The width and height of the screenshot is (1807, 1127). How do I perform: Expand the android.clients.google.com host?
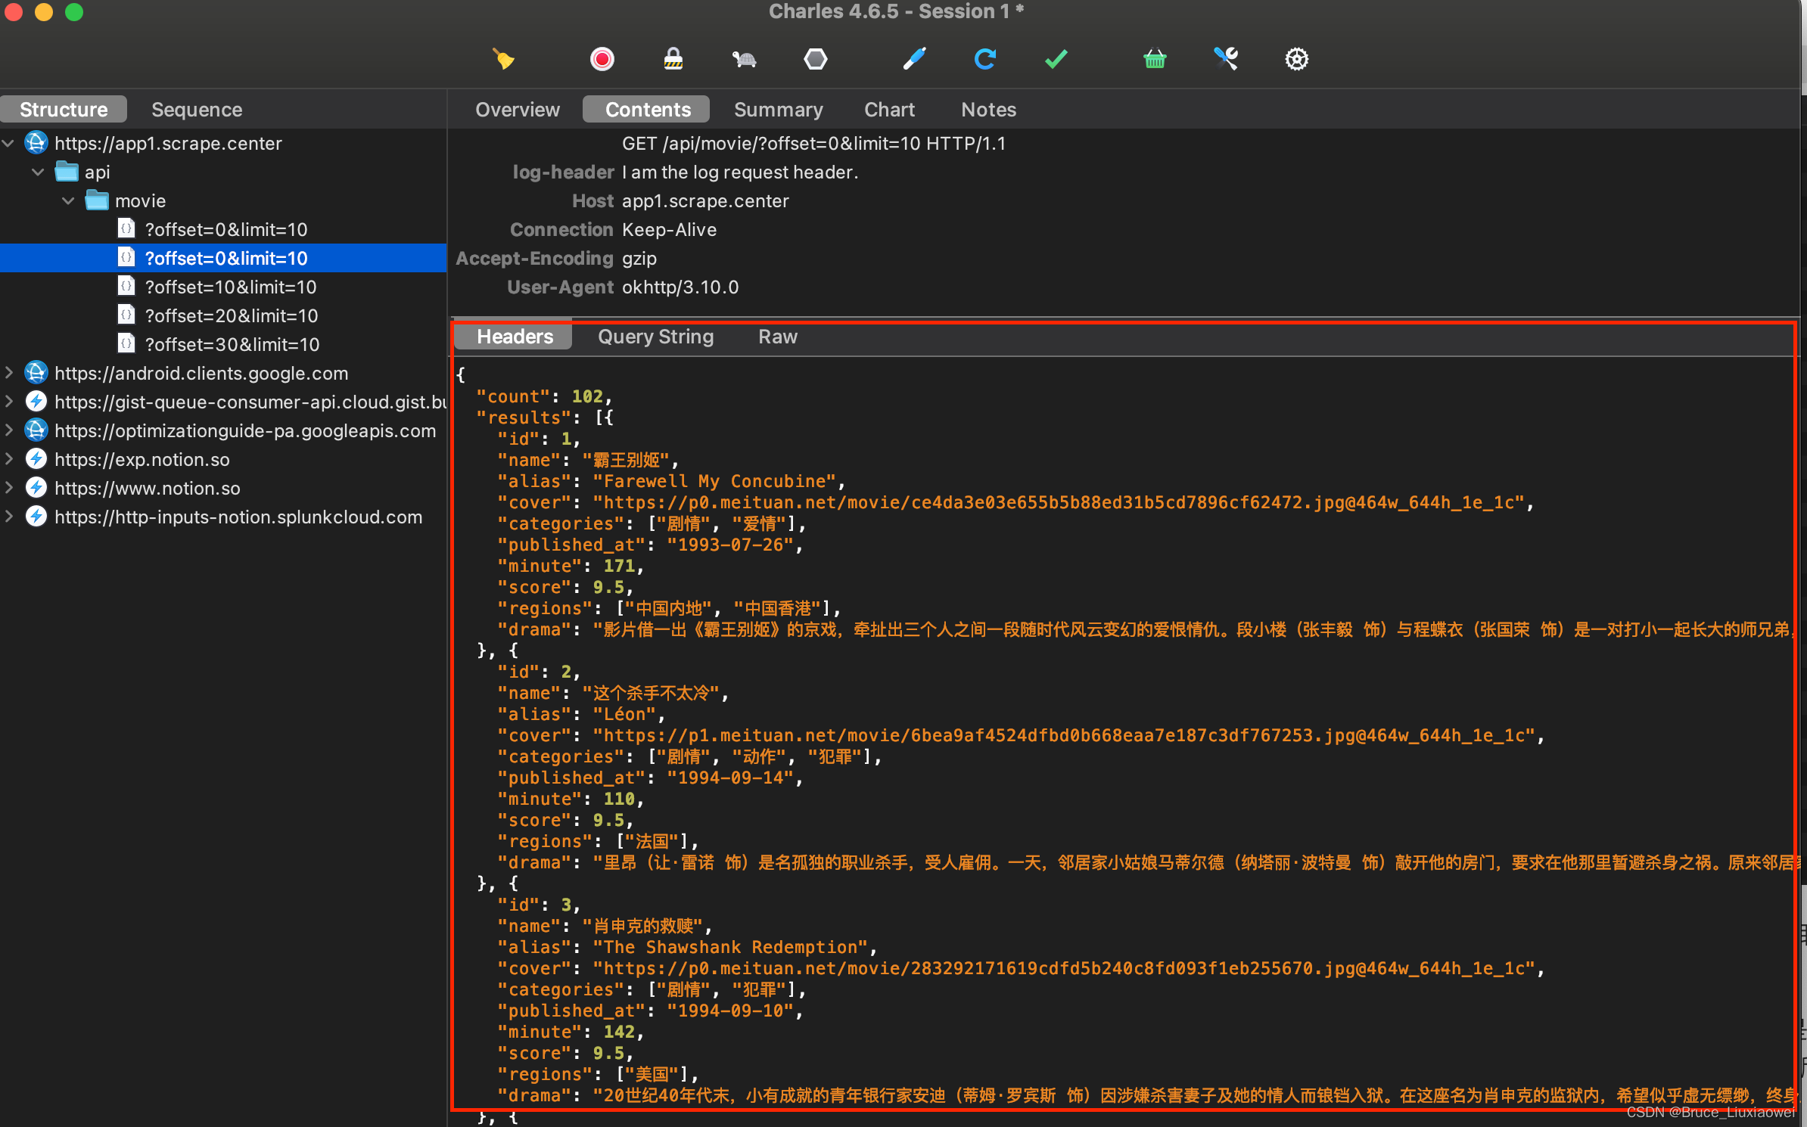(9, 373)
